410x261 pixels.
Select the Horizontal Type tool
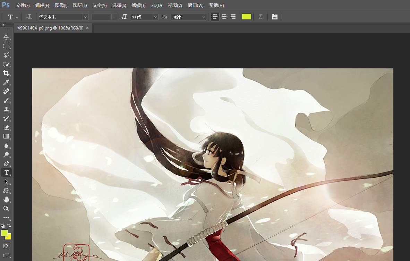tap(6, 172)
